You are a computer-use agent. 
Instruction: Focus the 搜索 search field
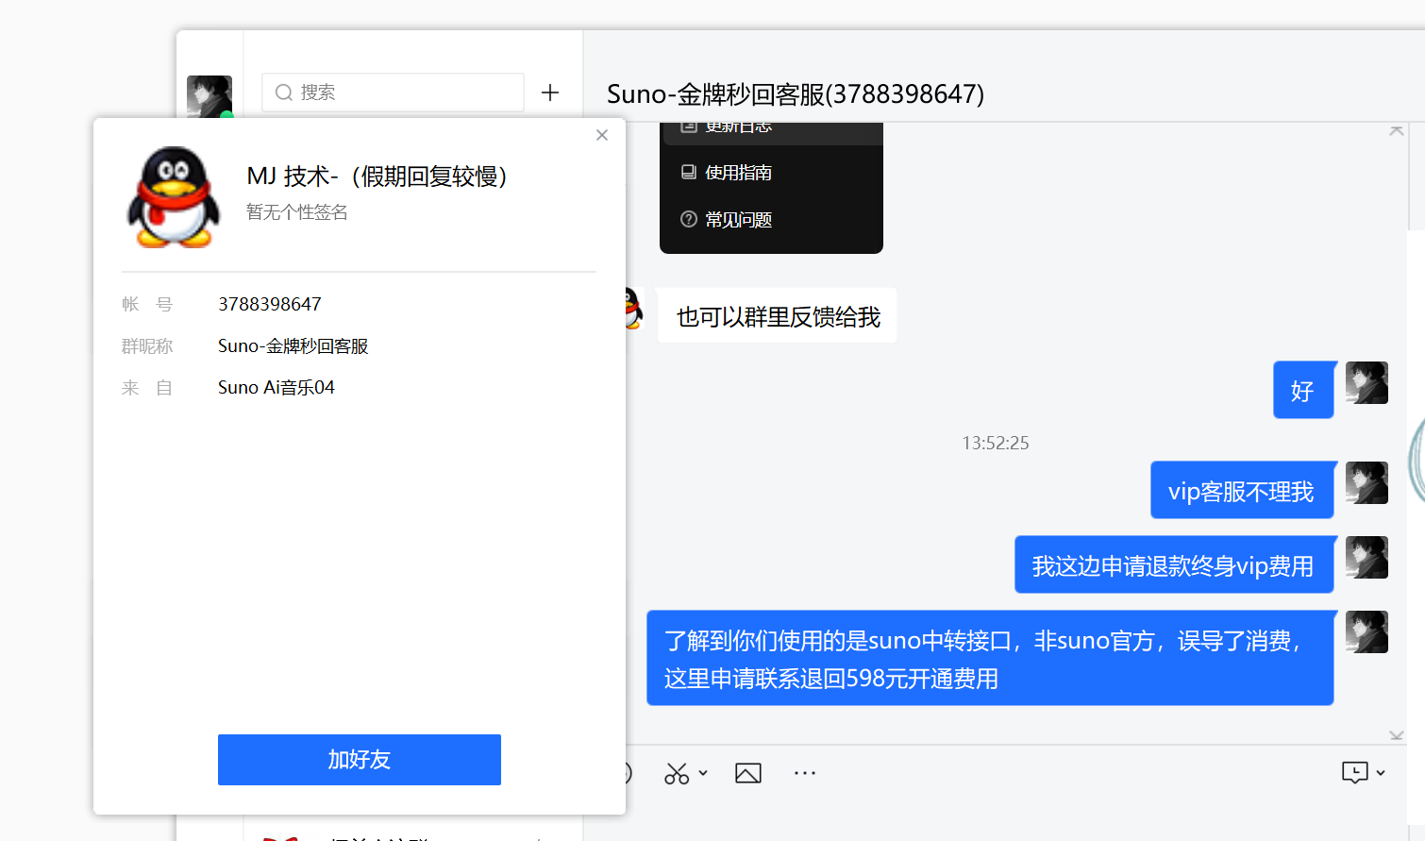pos(393,93)
